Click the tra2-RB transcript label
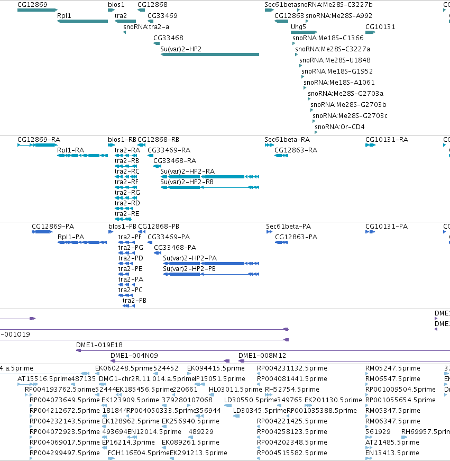The image size is (450, 461). [x=127, y=161]
